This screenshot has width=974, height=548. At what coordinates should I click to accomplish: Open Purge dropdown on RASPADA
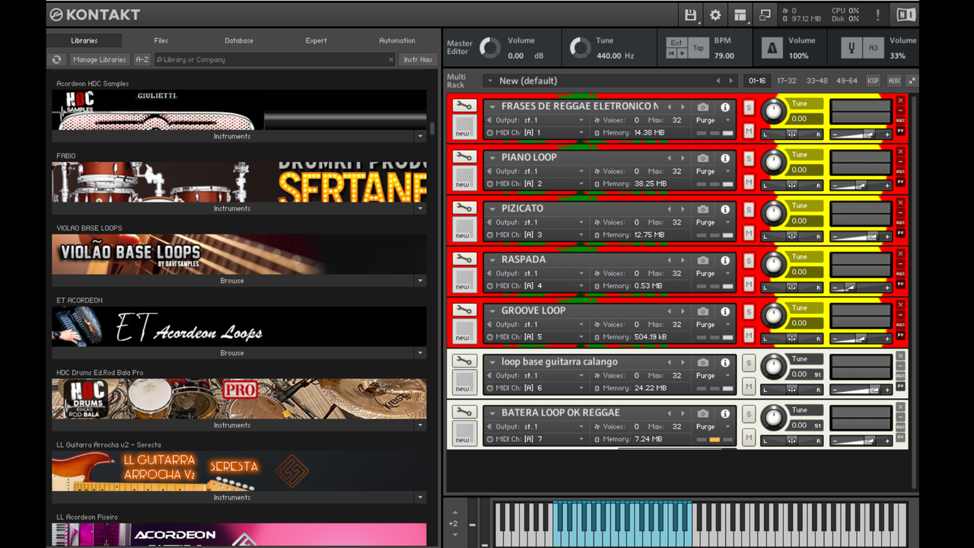[727, 273]
